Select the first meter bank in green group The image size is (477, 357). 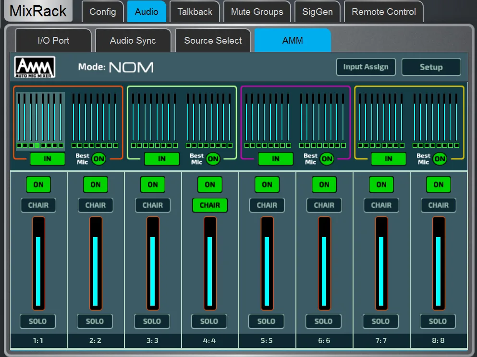pos(154,120)
